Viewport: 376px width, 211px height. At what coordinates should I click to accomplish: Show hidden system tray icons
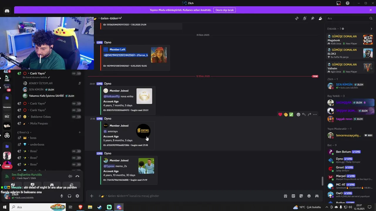tap(327, 207)
